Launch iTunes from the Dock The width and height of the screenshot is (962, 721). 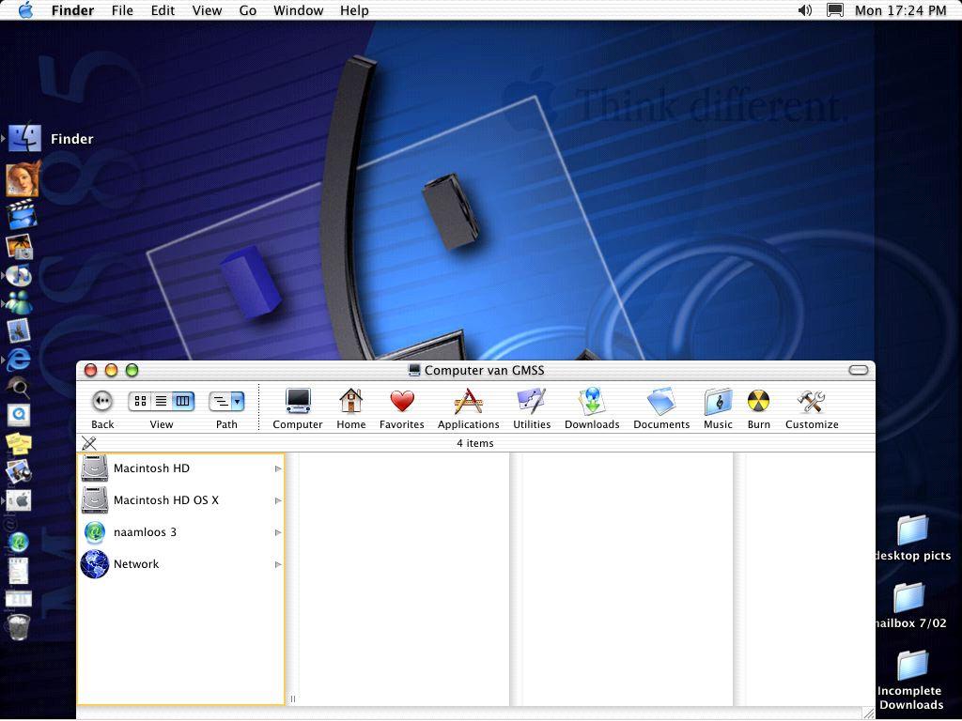[19, 277]
